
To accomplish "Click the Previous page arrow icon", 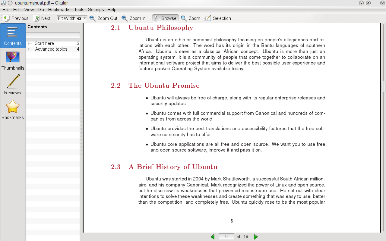I will (x=7, y=18).
